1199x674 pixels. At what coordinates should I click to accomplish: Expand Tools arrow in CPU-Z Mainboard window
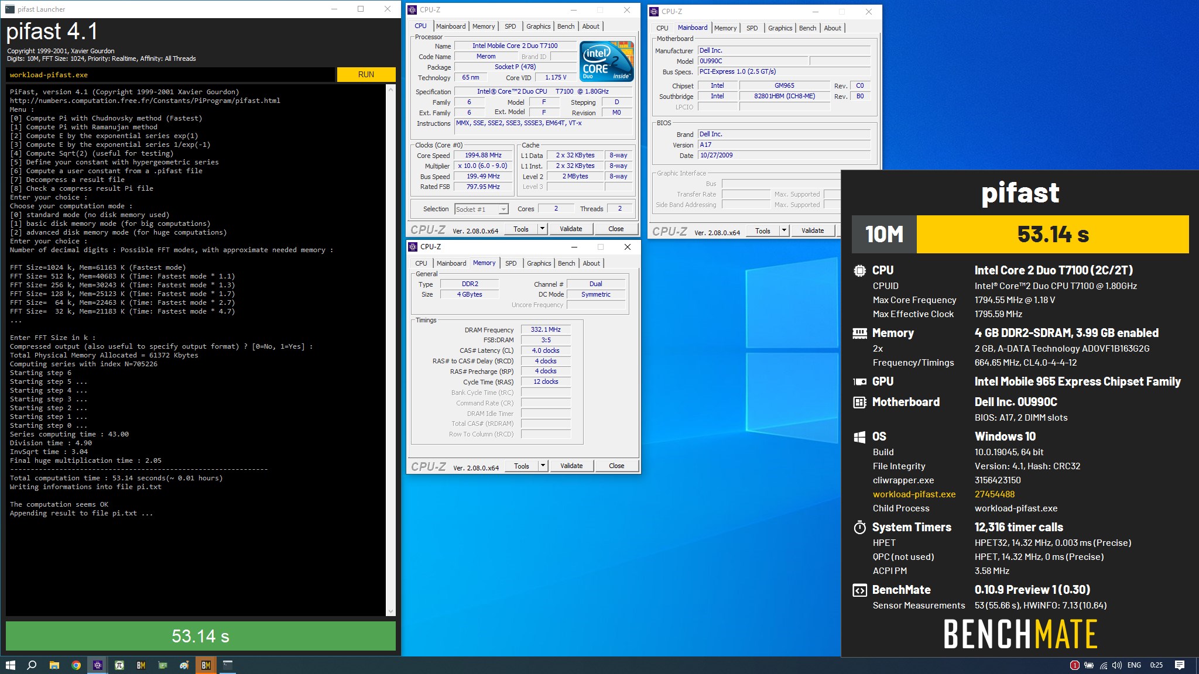(784, 231)
